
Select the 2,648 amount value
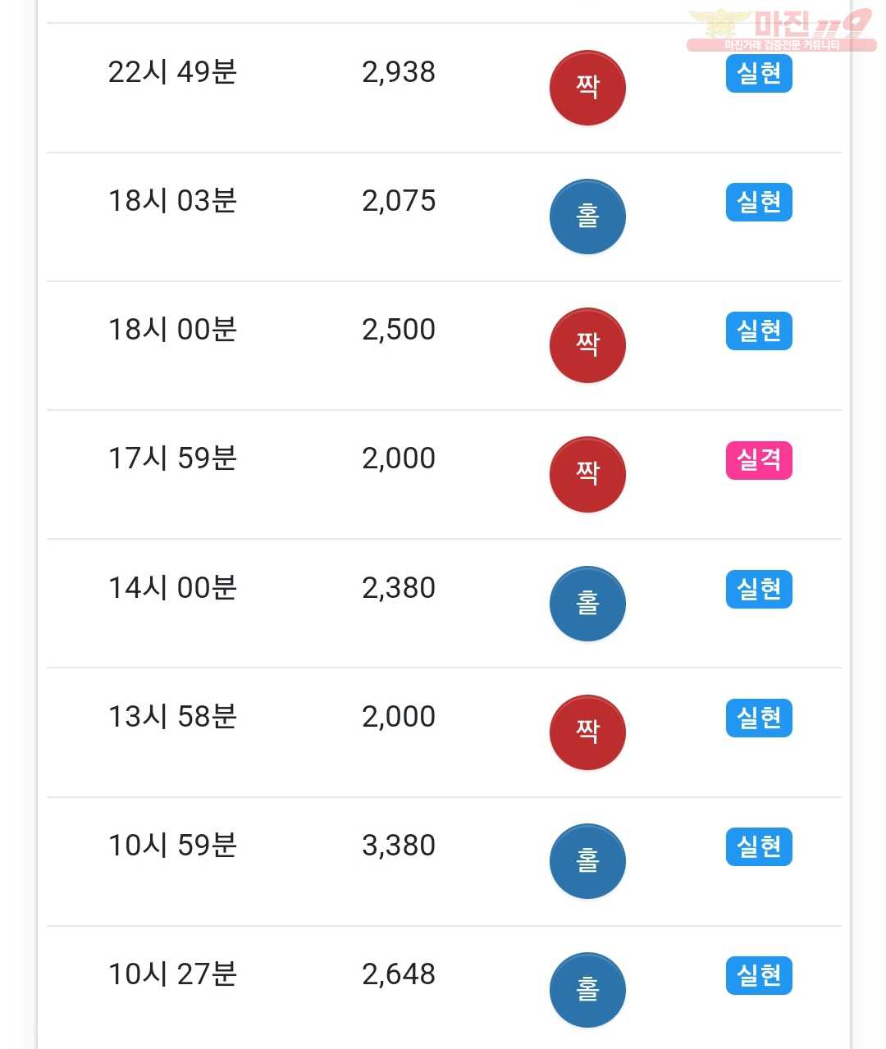point(399,974)
